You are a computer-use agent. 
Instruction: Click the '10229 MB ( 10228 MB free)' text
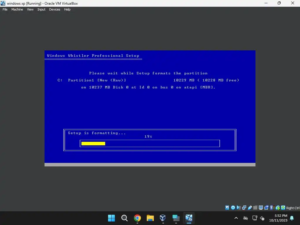coord(206,80)
